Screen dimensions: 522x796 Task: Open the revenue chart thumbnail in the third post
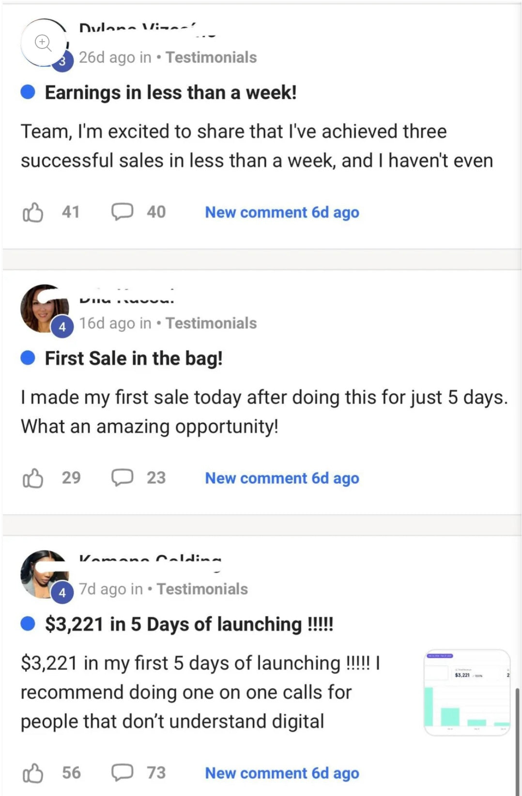click(467, 692)
